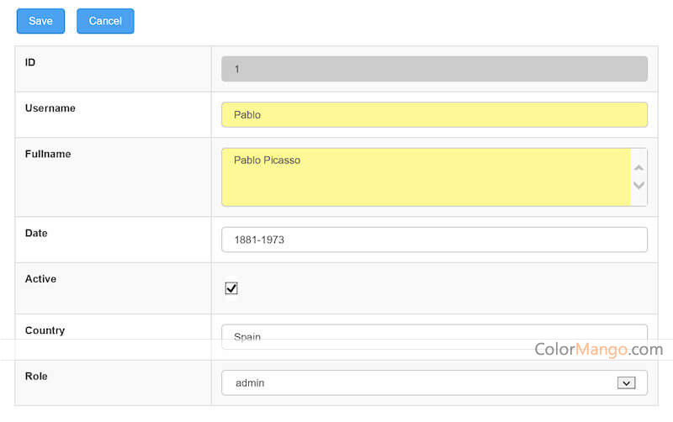
Task: Focus the Username field containing Pablo
Action: pos(433,114)
